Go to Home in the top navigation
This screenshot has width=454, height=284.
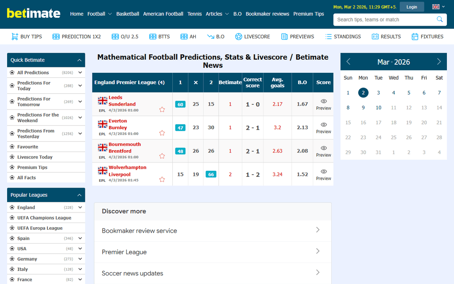pyautogui.click(x=77, y=13)
